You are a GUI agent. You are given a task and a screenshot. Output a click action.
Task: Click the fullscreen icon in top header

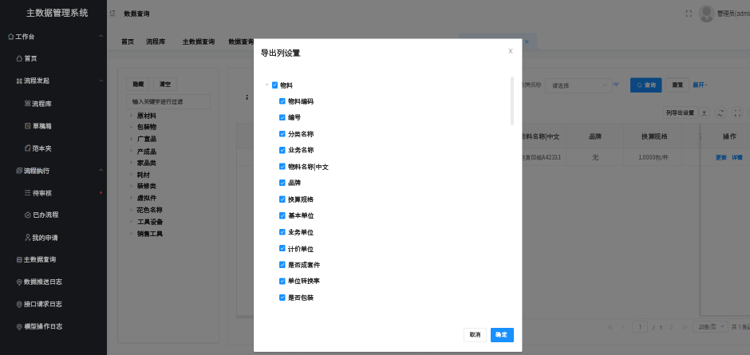tap(689, 14)
